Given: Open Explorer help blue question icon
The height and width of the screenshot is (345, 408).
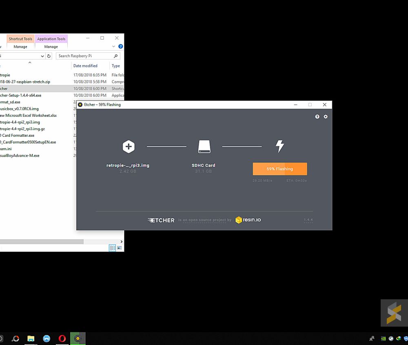Looking at the screenshot, I should [120, 47].
